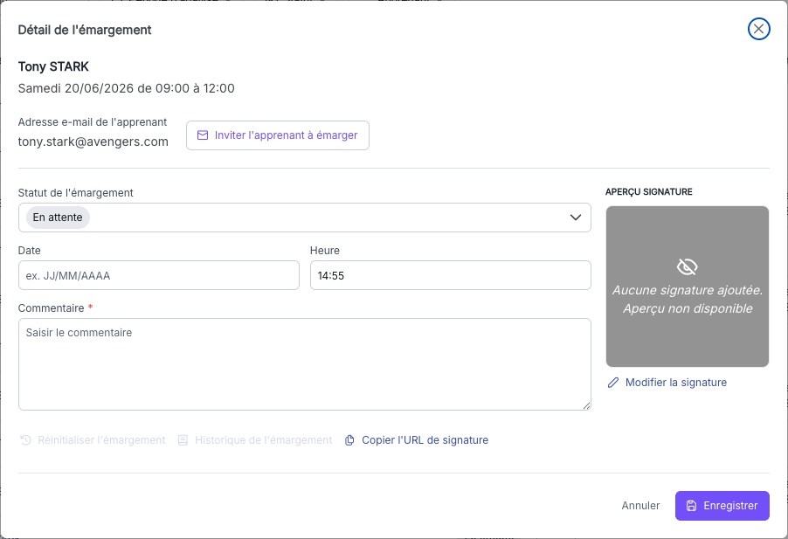Image resolution: width=788 pixels, height=539 pixels.
Task: Click the Annuler button
Action: pos(640,506)
